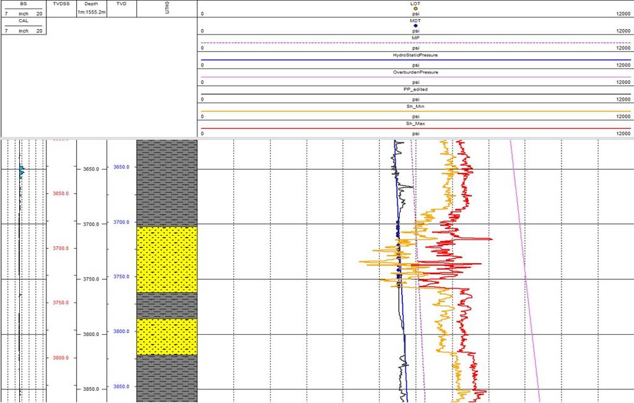
Task: Click the TVD track header
Action: click(x=121, y=4)
